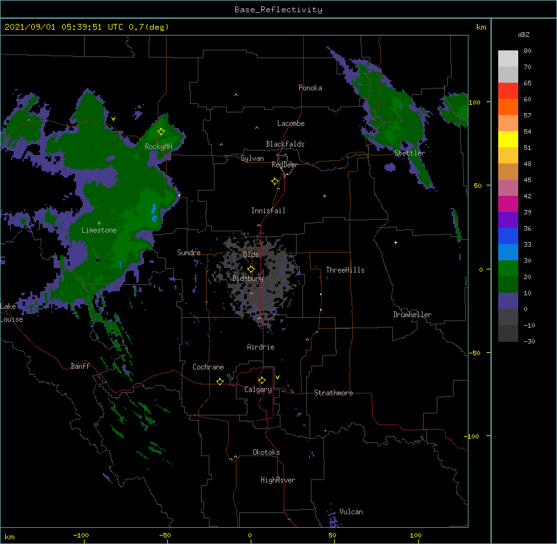Viewport: 557px width, 544px height.
Task: Click the Base_Reflectivity title text
Action: point(278,10)
